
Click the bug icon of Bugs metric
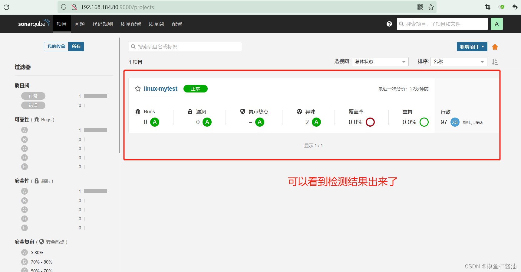[x=138, y=112]
